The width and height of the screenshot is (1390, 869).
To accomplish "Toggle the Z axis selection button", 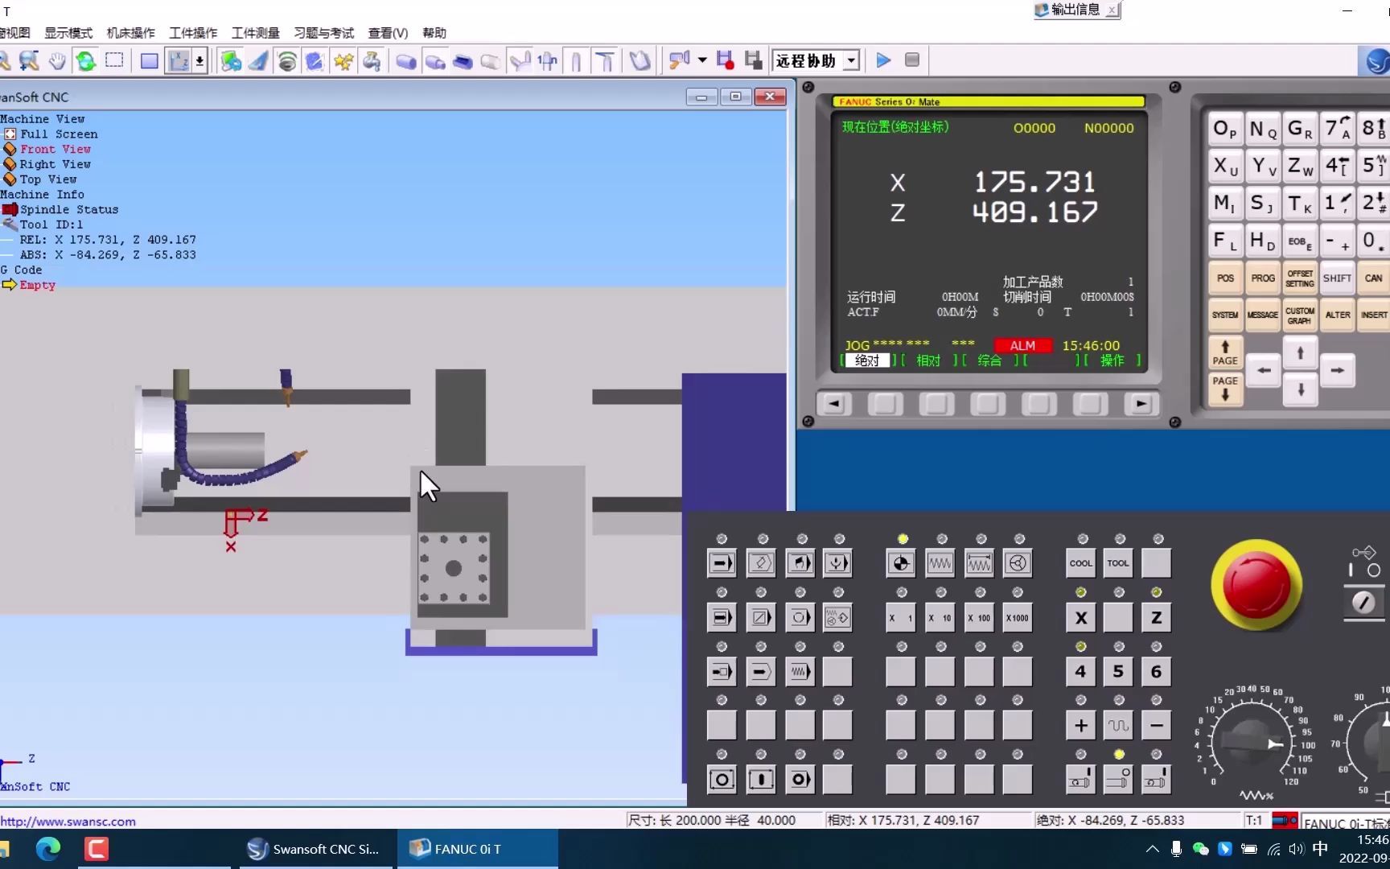I will point(1156,618).
